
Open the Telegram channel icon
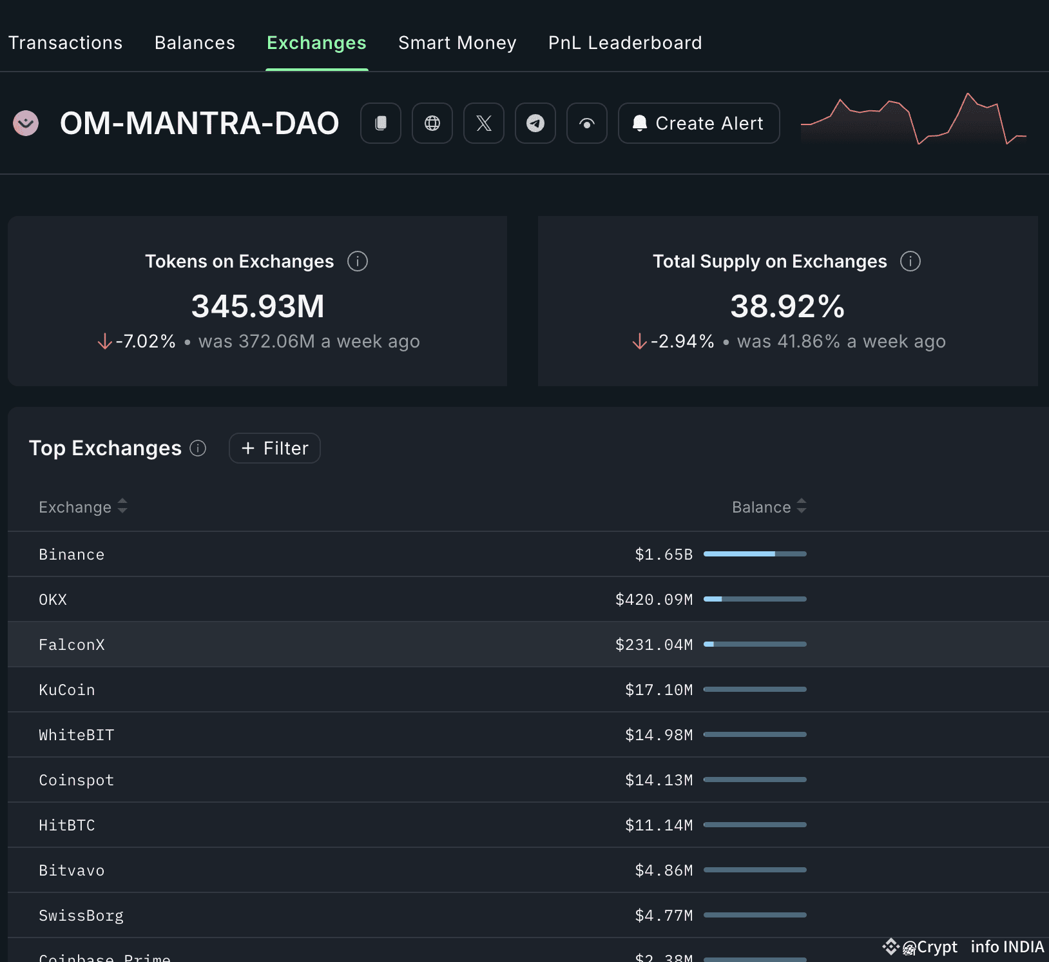pos(535,123)
